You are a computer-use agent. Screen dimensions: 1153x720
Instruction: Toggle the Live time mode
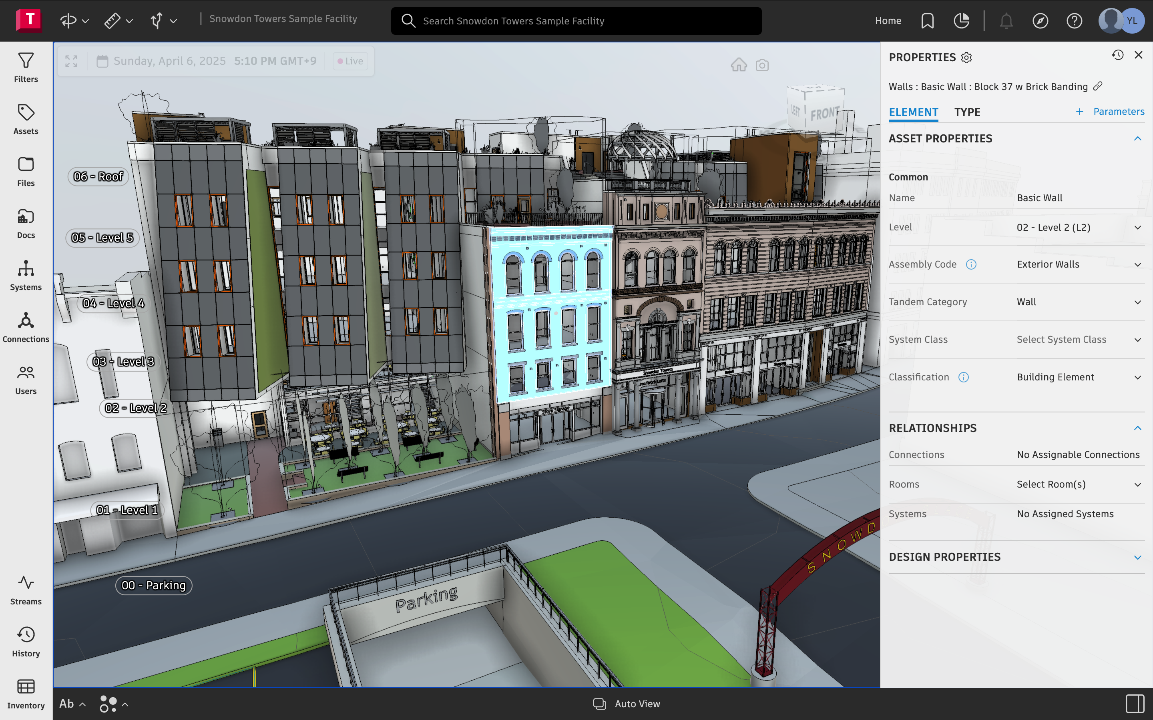coord(350,61)
